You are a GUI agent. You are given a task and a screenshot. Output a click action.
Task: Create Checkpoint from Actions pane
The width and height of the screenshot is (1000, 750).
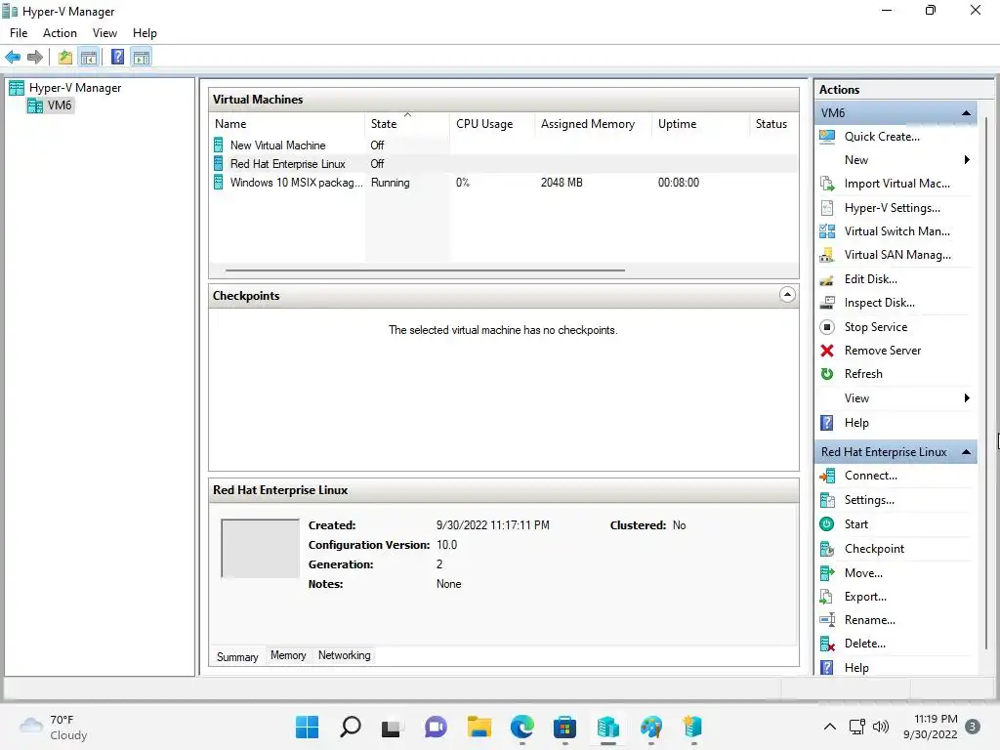click(x=874, y=549)
